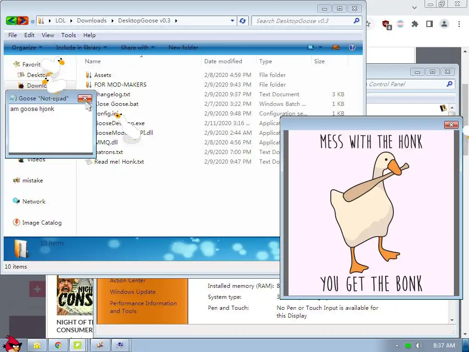Image resolution: width=469 pixels, height=352 pixels.
Task: Select the FOR MOD-MAKERS folder icon
Action: (x=88, y=84)
